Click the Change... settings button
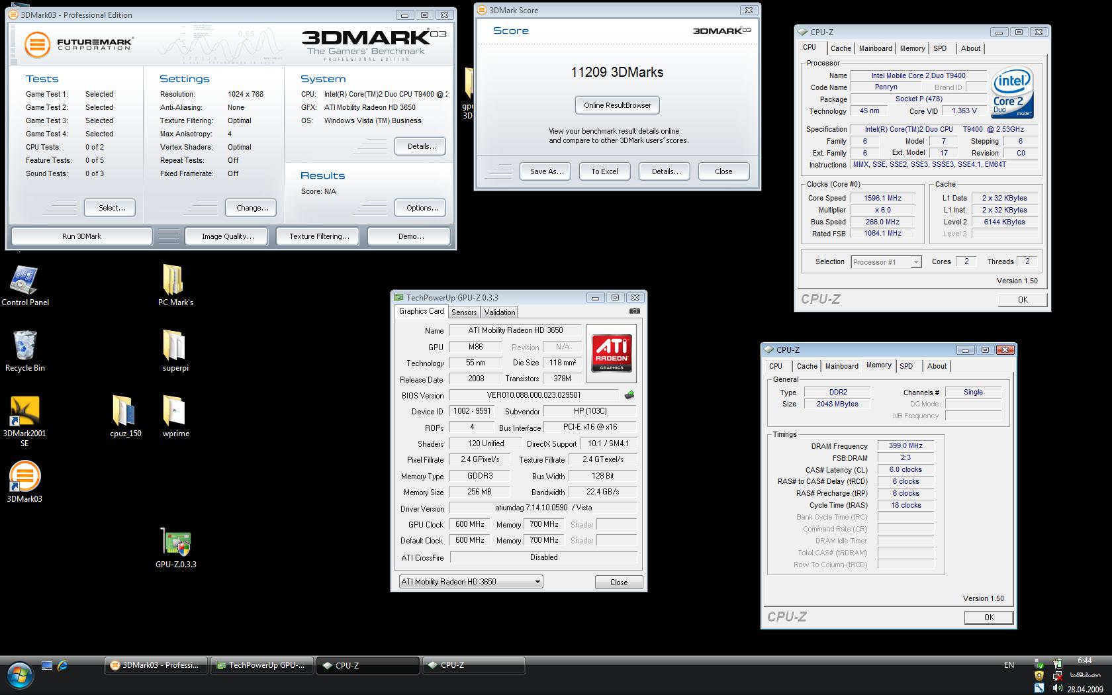 pos(251,208)
